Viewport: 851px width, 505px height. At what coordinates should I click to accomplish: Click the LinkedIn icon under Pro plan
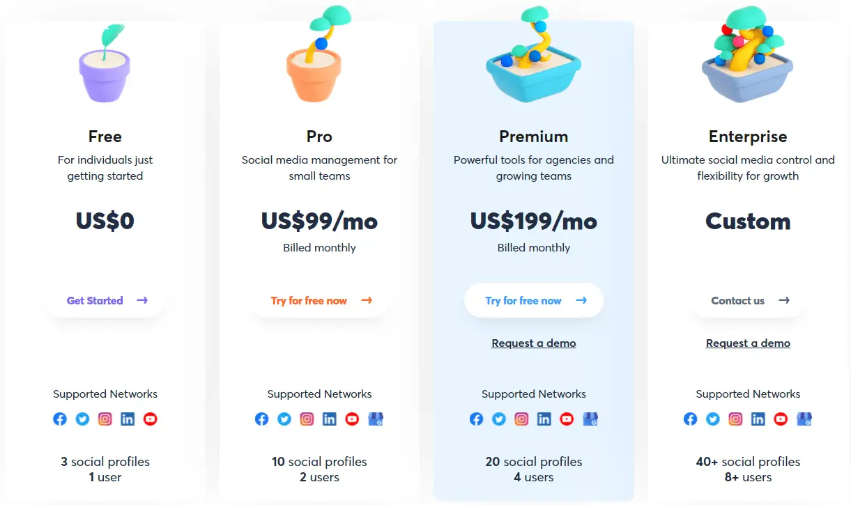pyautogui.click(x=330, y=419)
